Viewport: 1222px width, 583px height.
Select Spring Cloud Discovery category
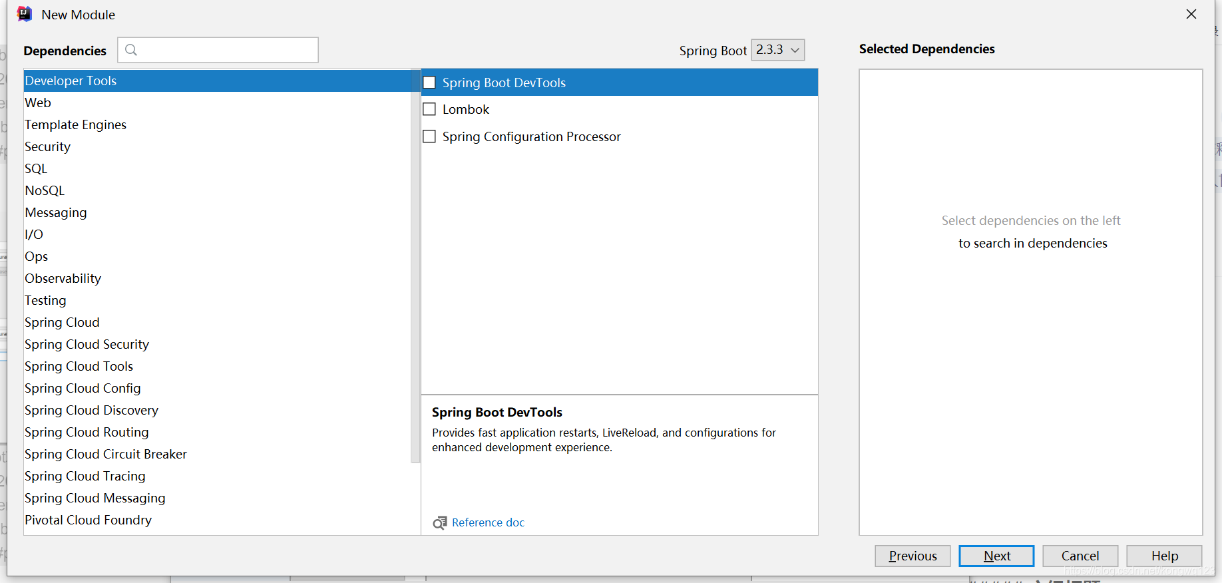(x=217, y=410)
